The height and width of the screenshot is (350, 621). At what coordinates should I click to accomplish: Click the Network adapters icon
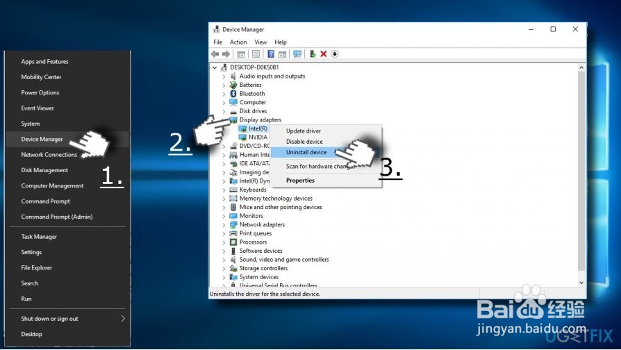[233, 224]
